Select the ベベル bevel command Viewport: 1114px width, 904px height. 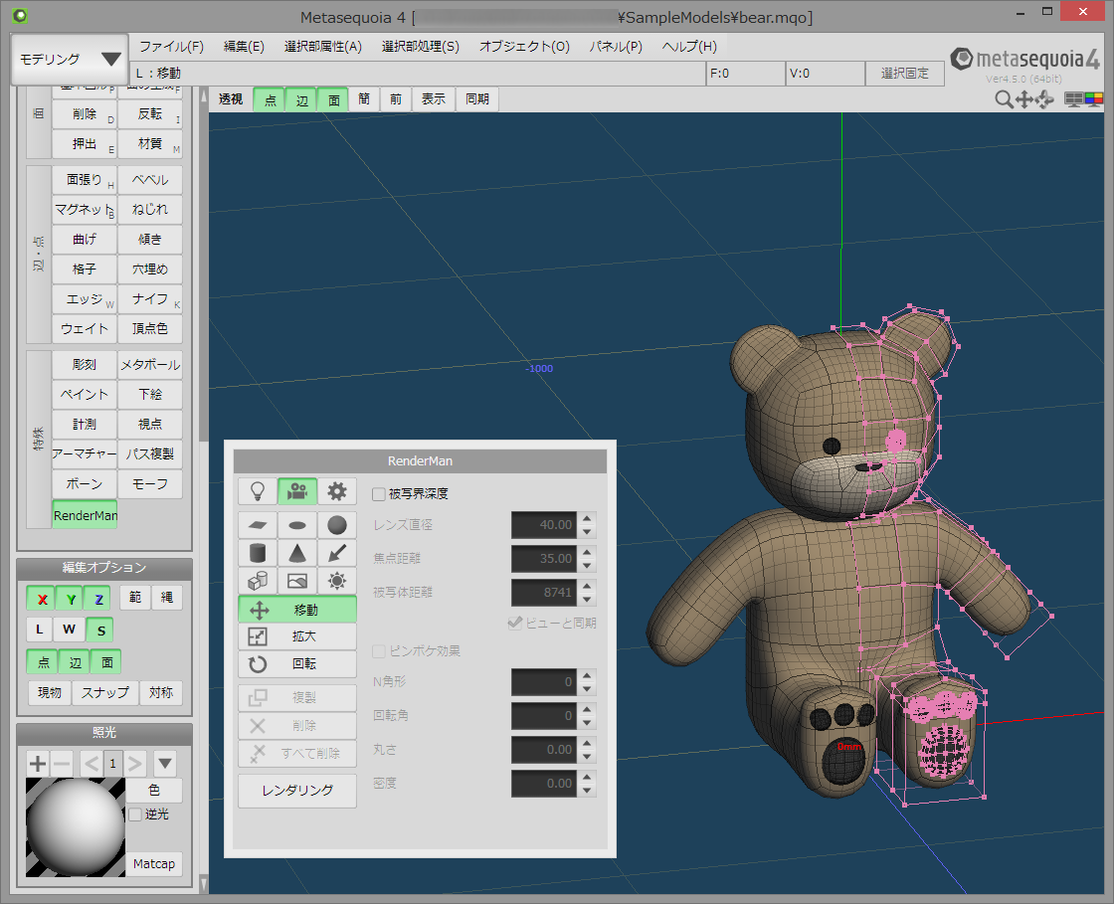point(150,180)
